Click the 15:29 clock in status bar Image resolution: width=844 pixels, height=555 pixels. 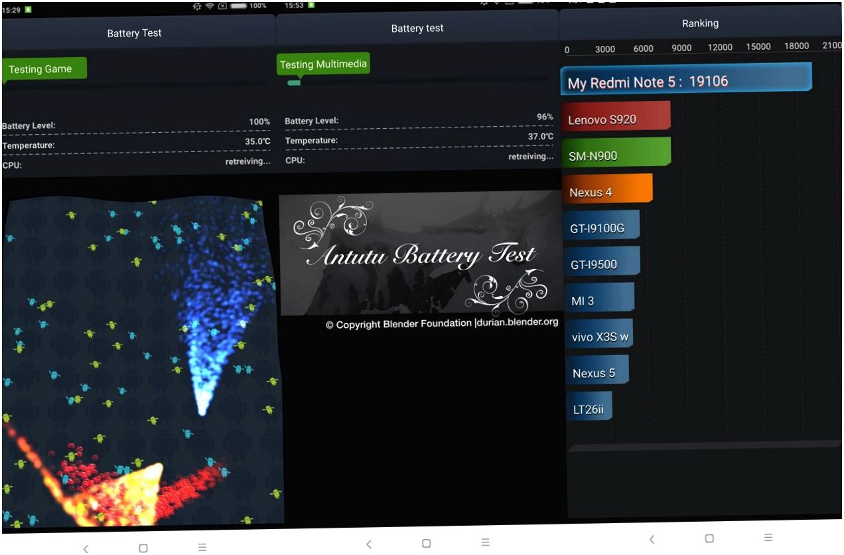[x=11, y=10]
